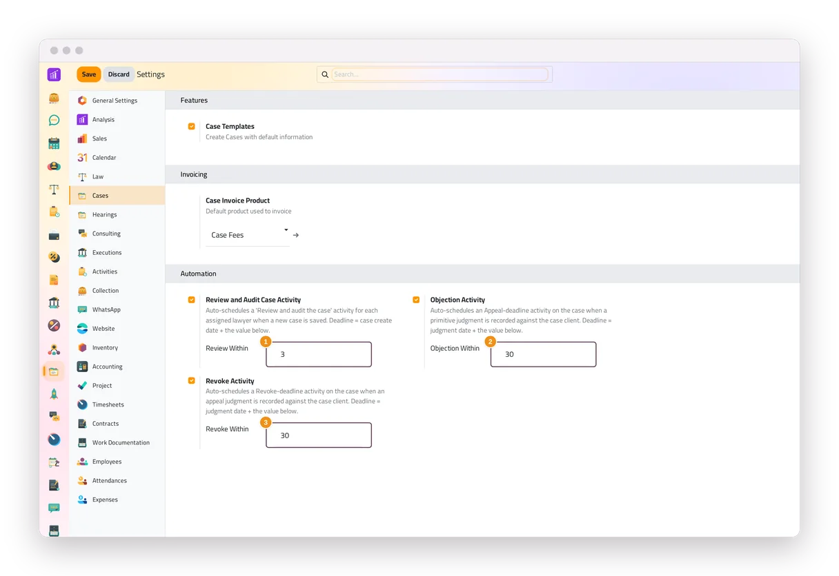Expand the Case Invoice Product dropdown

click(248, 235)
